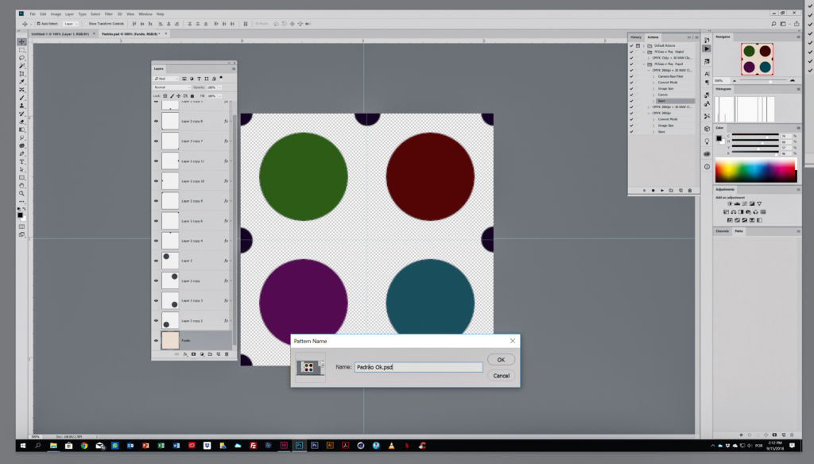The image size is (814, 464).
Task: Select the Zoom tool in the toolbox
Action: pos(21,194)
